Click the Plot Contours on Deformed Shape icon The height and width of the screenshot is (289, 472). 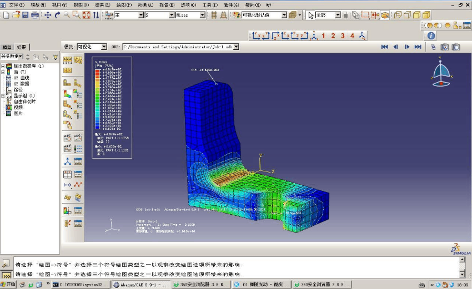(x=67, y=94)
